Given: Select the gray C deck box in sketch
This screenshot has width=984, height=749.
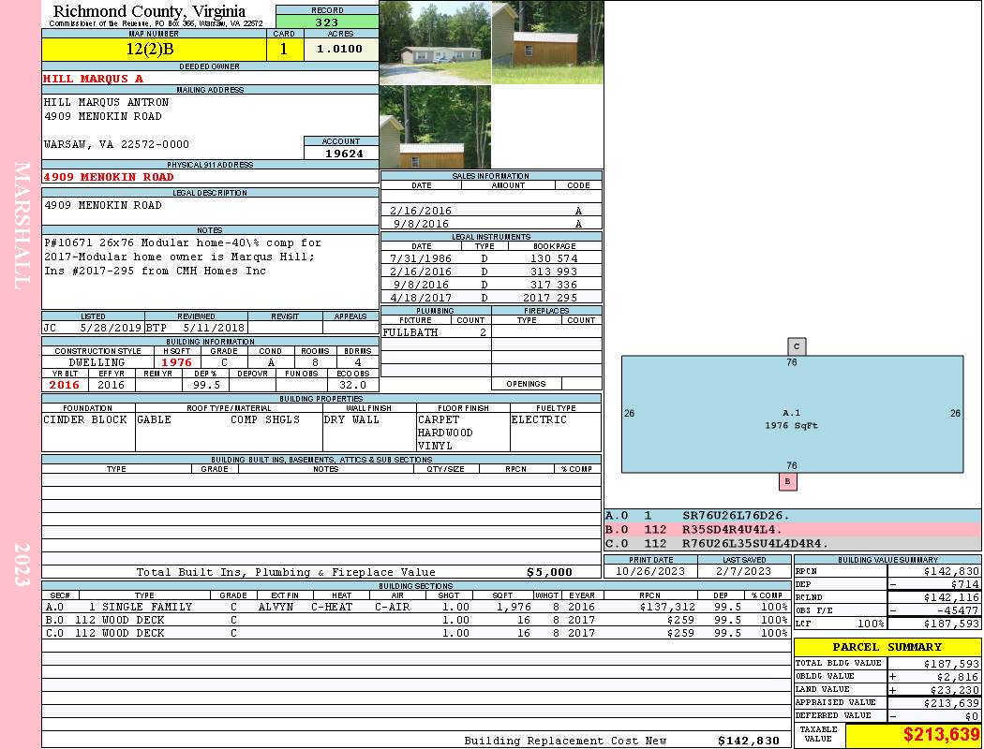Looking at the screenshot, I should [x=797, y=346].
